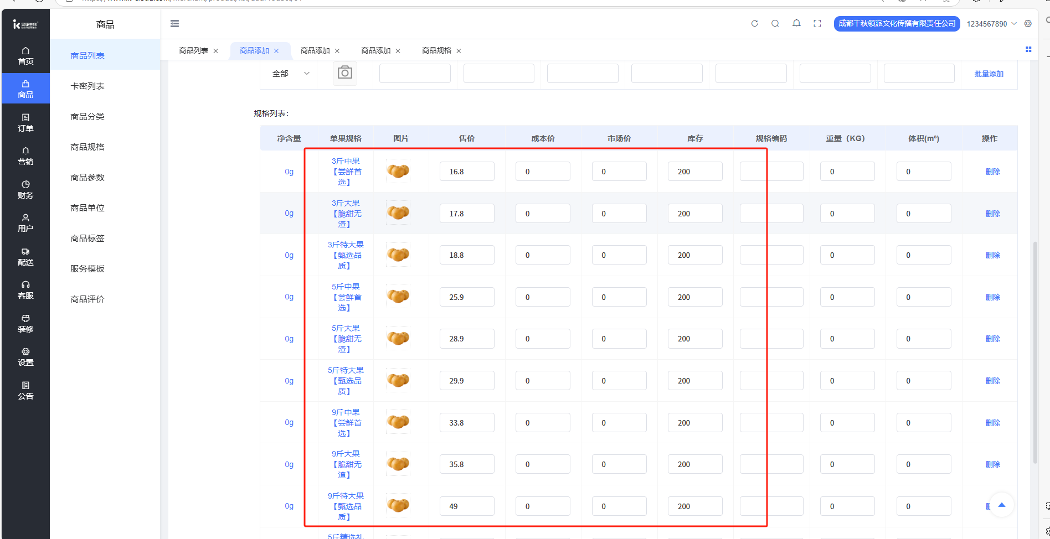Open the 装修 decoration sidebar icon
Viewport: 1050px width, 539px height.
(25, 323)
